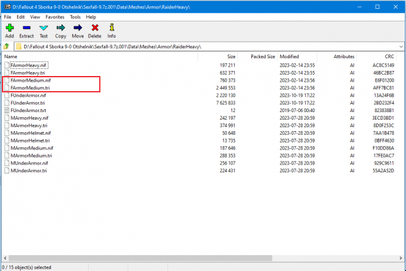Click the Copy toolbar icon
Image resolution: width=406 pixels, height=271 pixels.
click(61, 28)
